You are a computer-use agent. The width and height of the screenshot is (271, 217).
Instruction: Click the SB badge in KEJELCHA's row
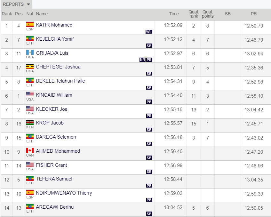click(149, 46)
